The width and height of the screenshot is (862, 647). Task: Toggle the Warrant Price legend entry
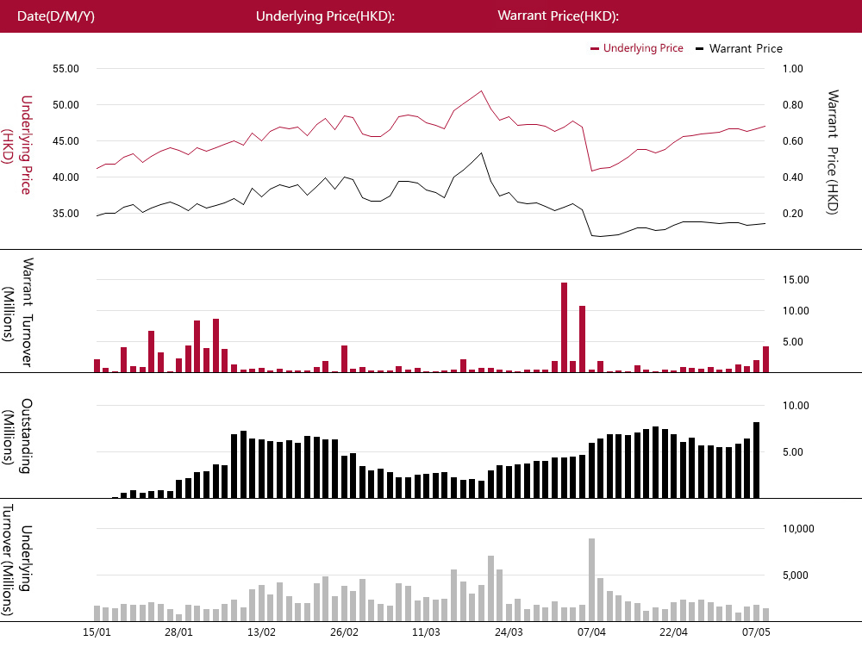coord(739,48)
